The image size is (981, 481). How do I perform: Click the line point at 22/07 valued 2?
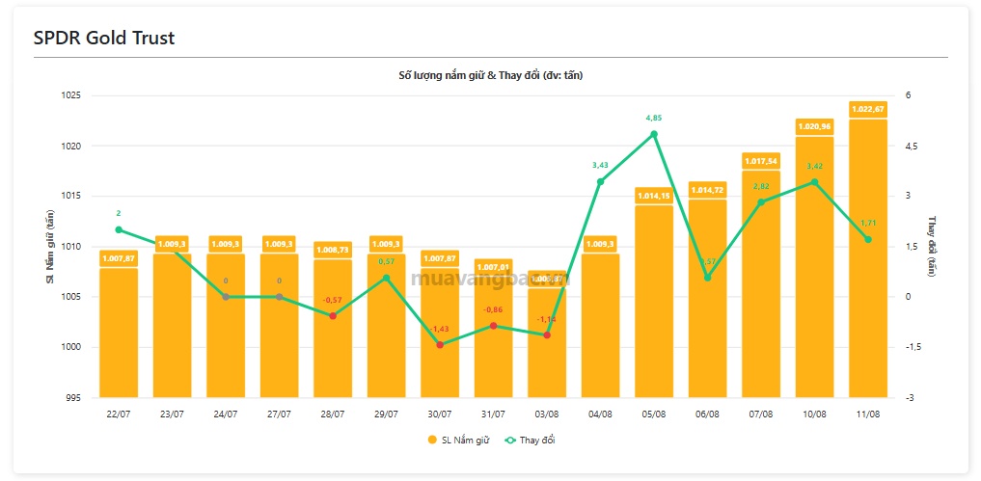[119, 229]
